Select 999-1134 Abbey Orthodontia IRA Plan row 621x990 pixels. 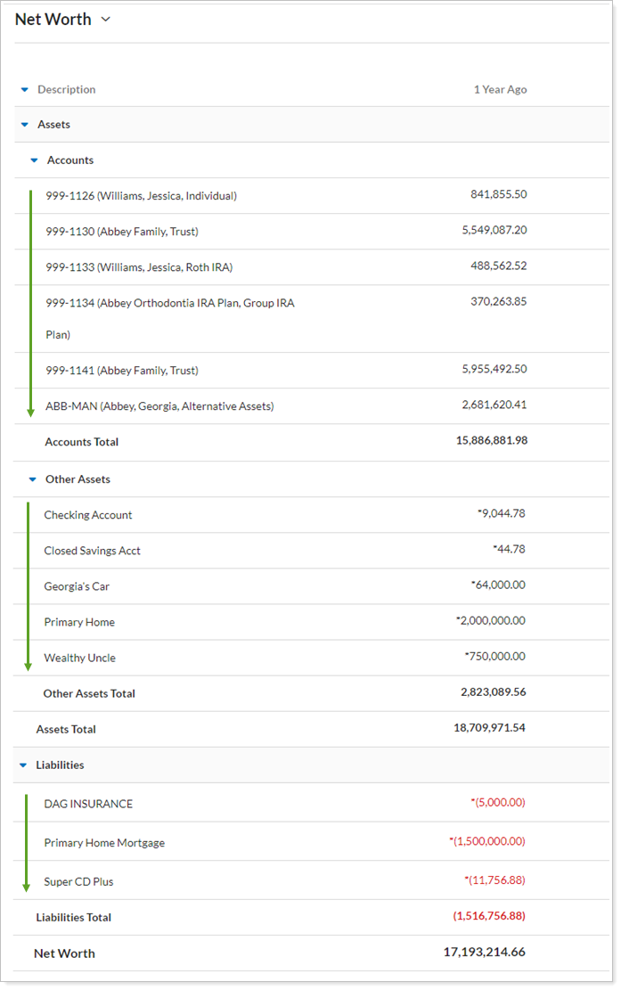(x=169, y=303)
